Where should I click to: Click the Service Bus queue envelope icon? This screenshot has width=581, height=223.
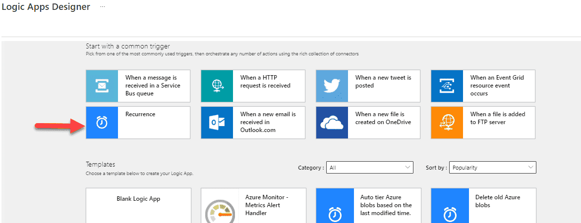(102, 86)
